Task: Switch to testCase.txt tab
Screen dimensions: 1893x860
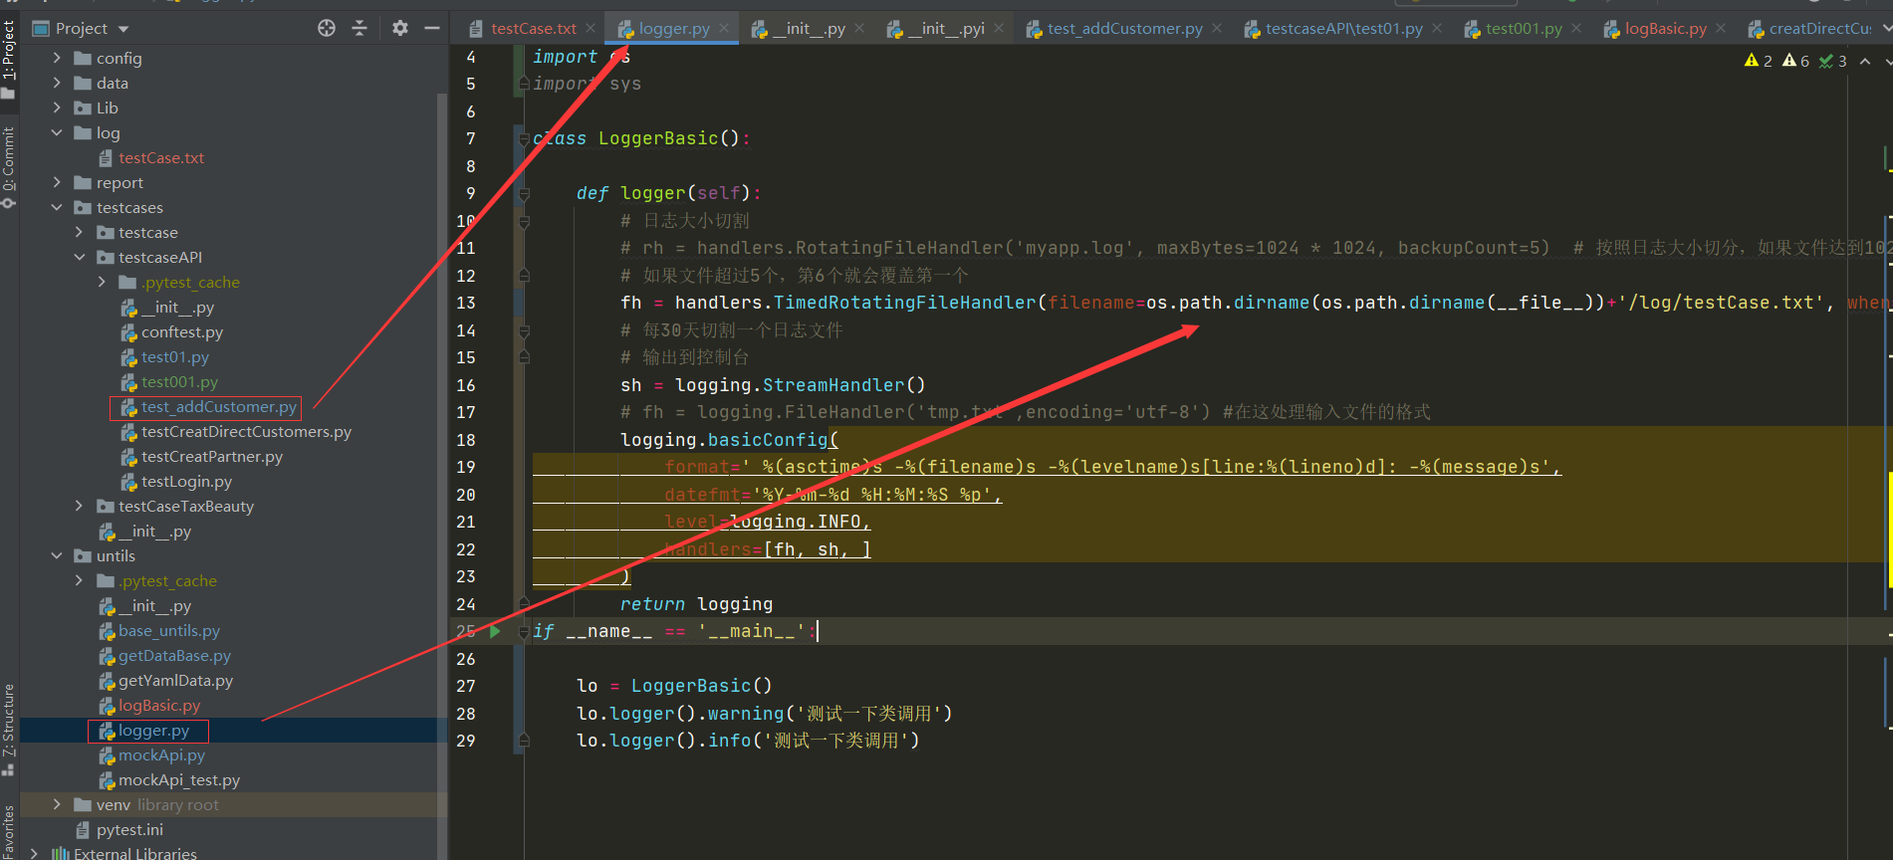Action: point(533,29)
